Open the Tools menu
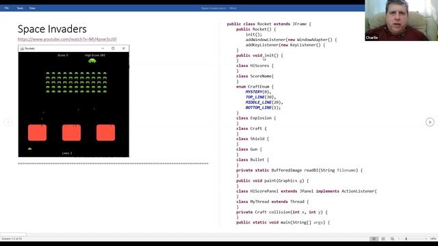 20,8
